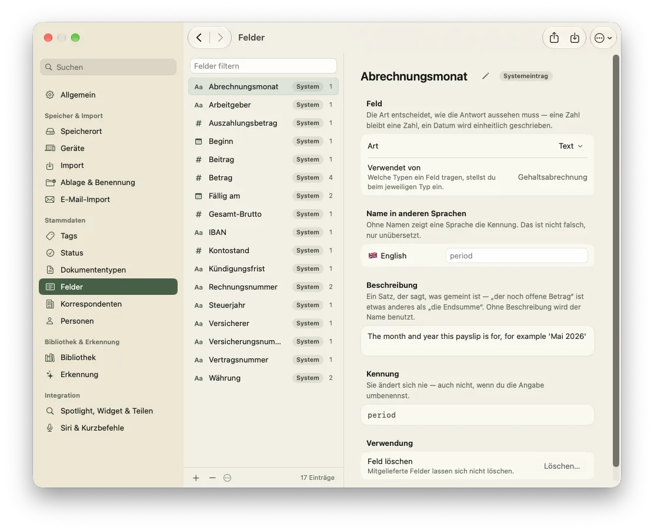
Task: Go forward with the right chevron
Action: click(x=220, y=38)
